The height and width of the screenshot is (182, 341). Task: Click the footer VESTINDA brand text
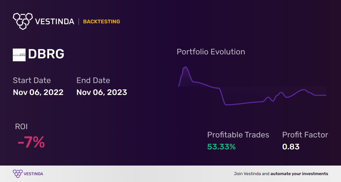(33, 174)
